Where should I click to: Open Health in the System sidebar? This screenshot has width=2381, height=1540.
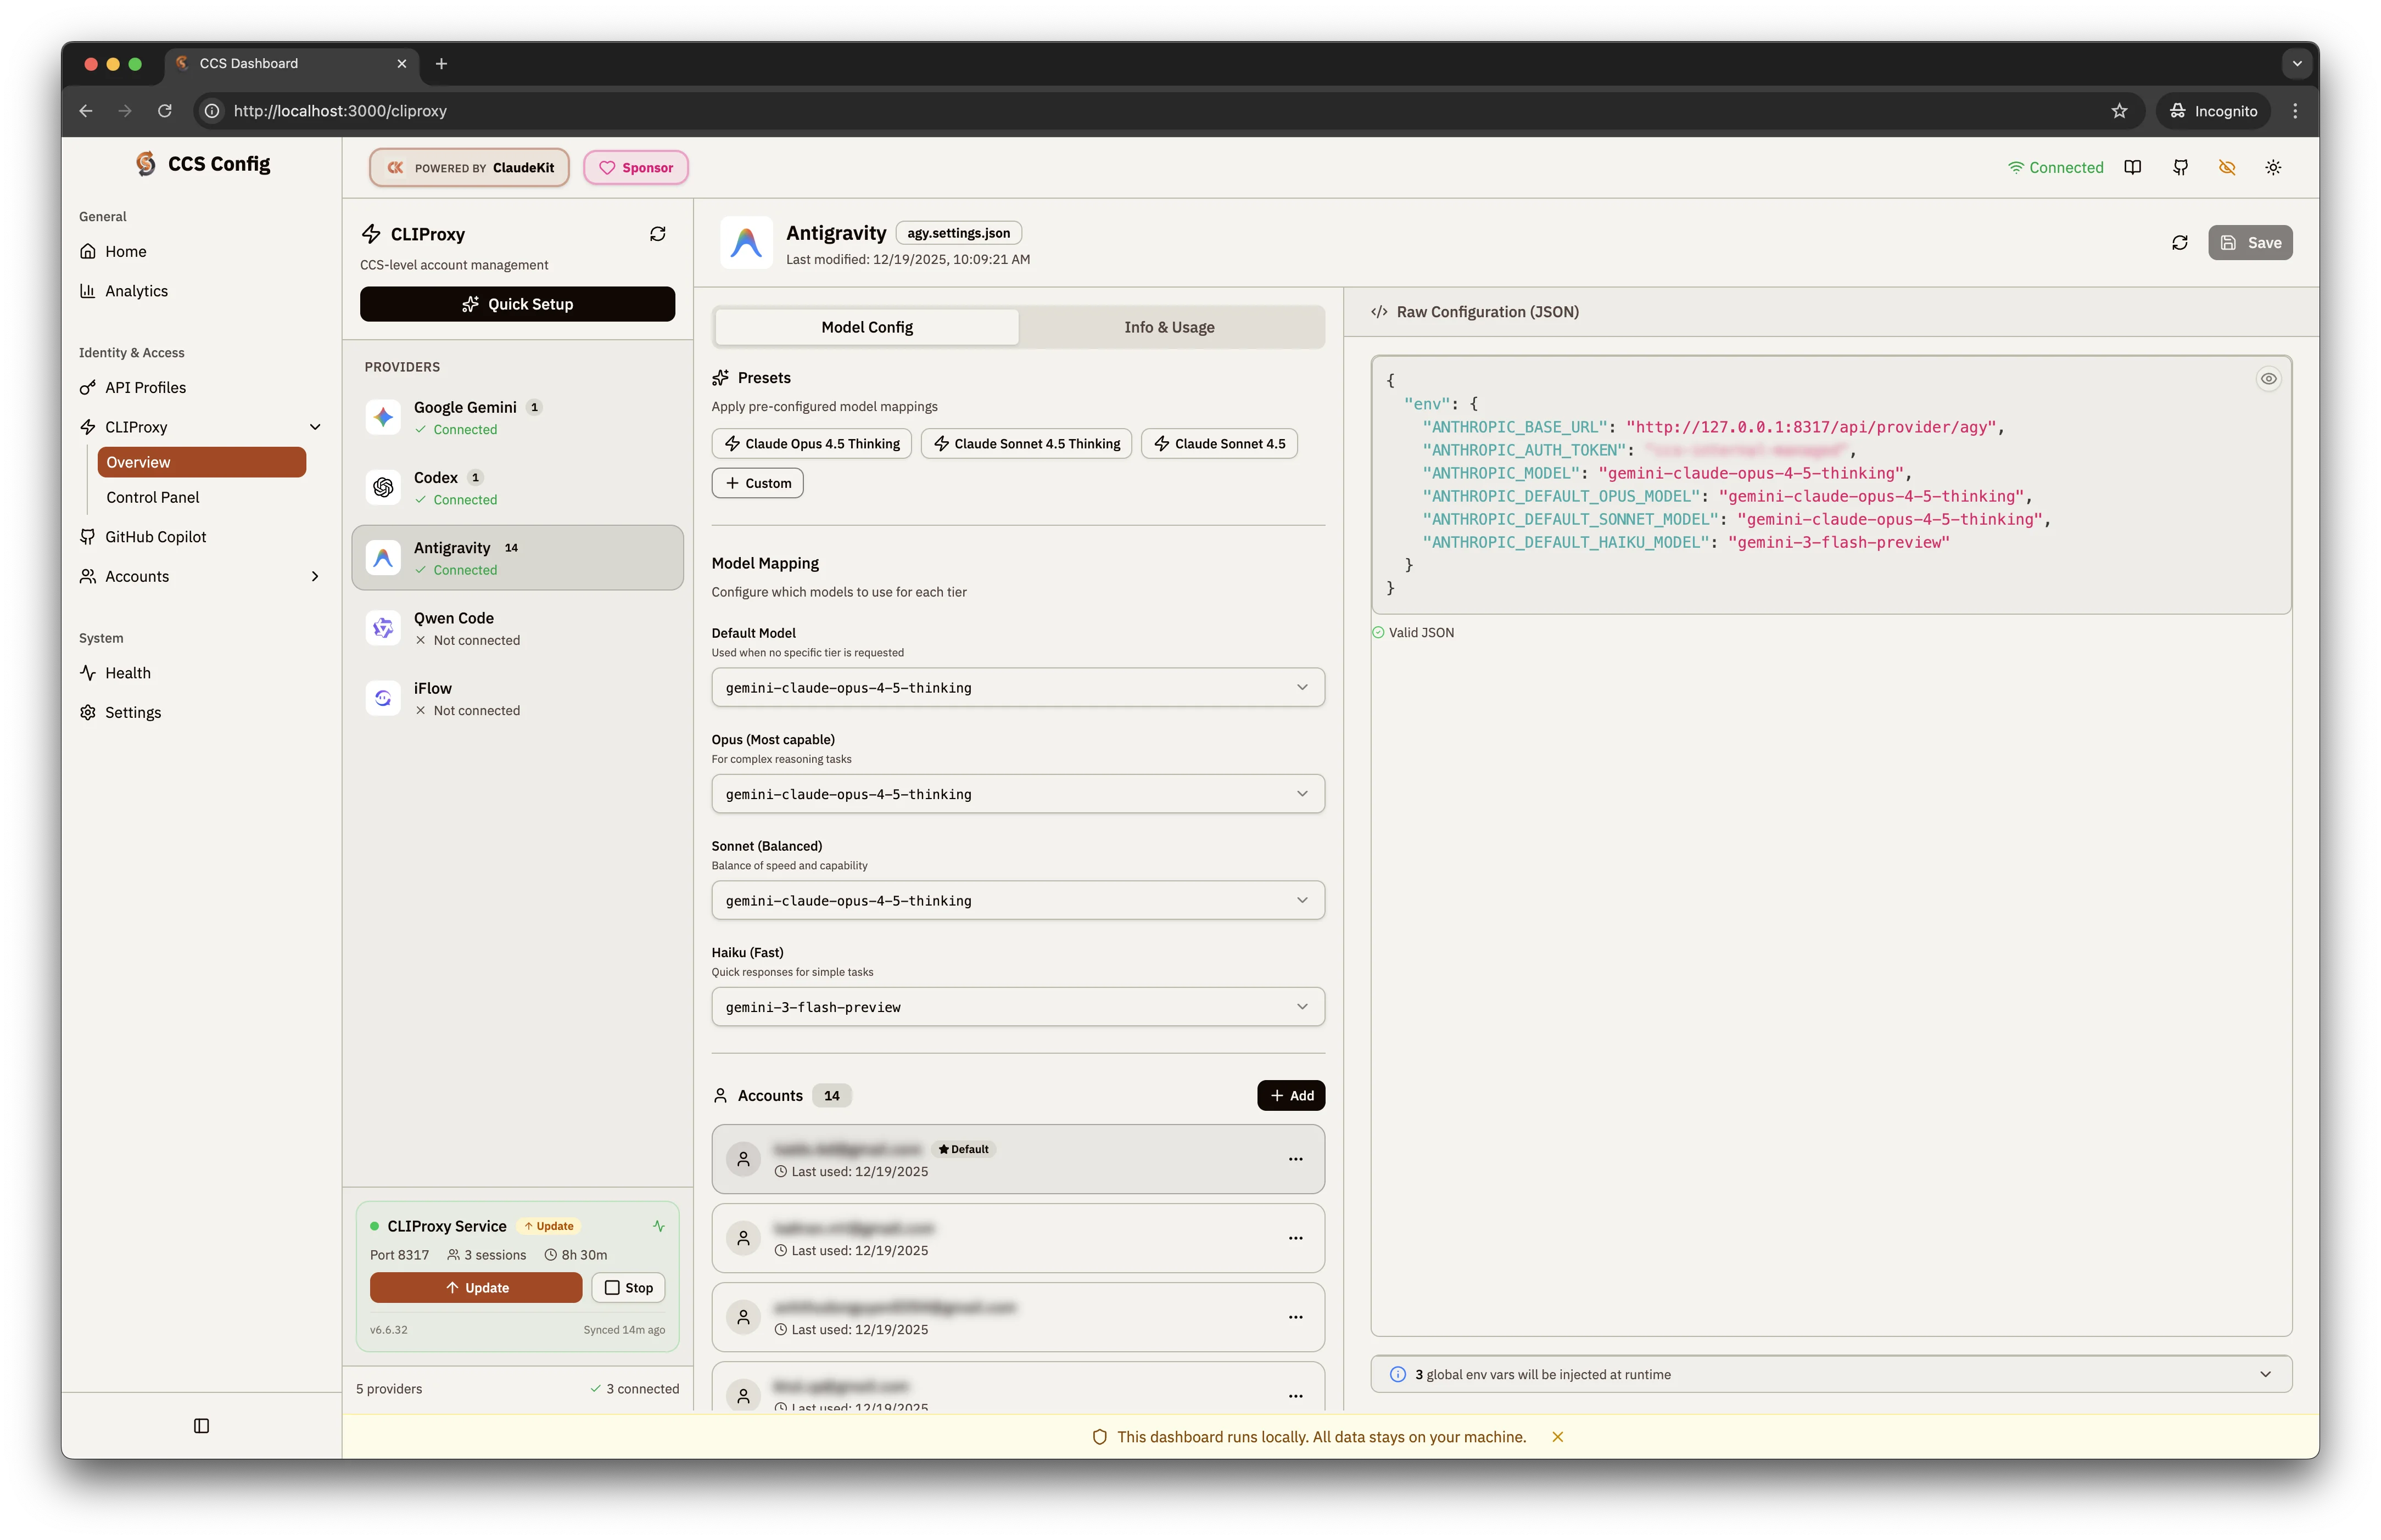click(127, 672)
